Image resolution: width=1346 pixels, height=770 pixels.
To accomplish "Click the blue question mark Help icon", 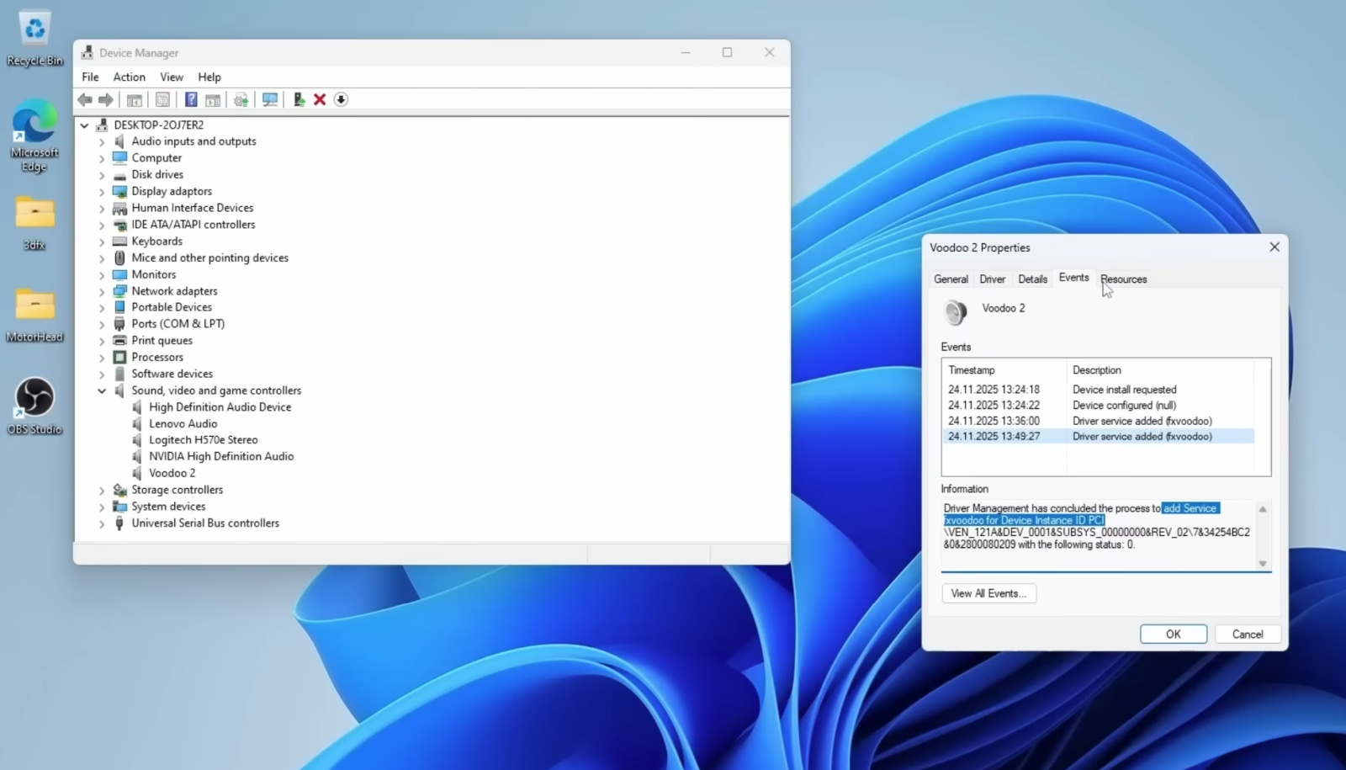I will click(191, 99).
